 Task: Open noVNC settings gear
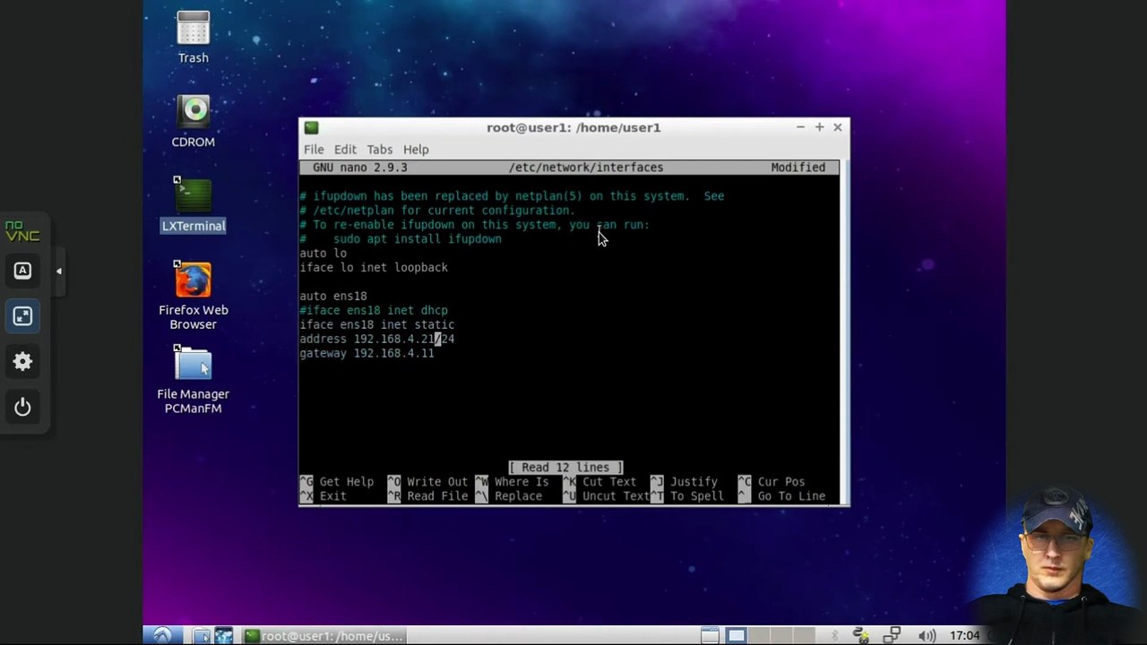[x=22, y=362]
